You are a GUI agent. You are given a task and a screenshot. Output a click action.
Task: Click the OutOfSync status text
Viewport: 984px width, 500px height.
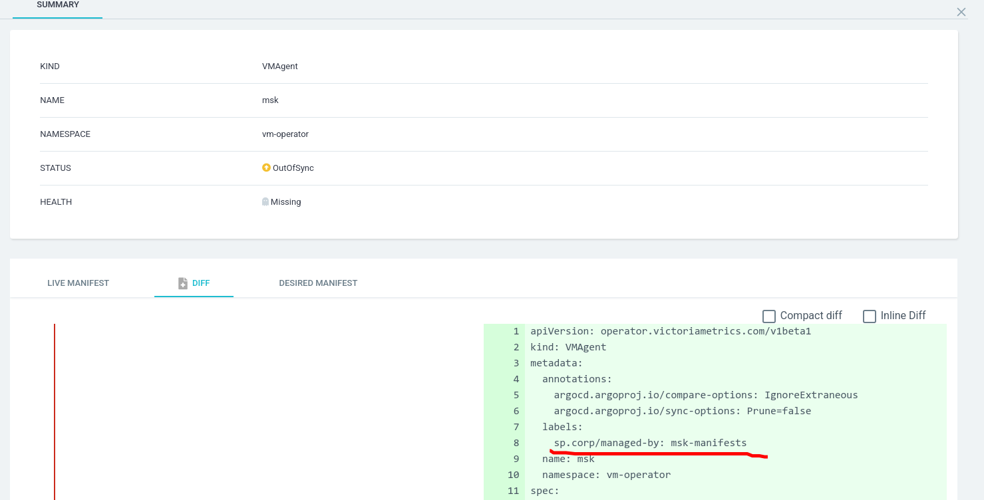coord(294,168)
